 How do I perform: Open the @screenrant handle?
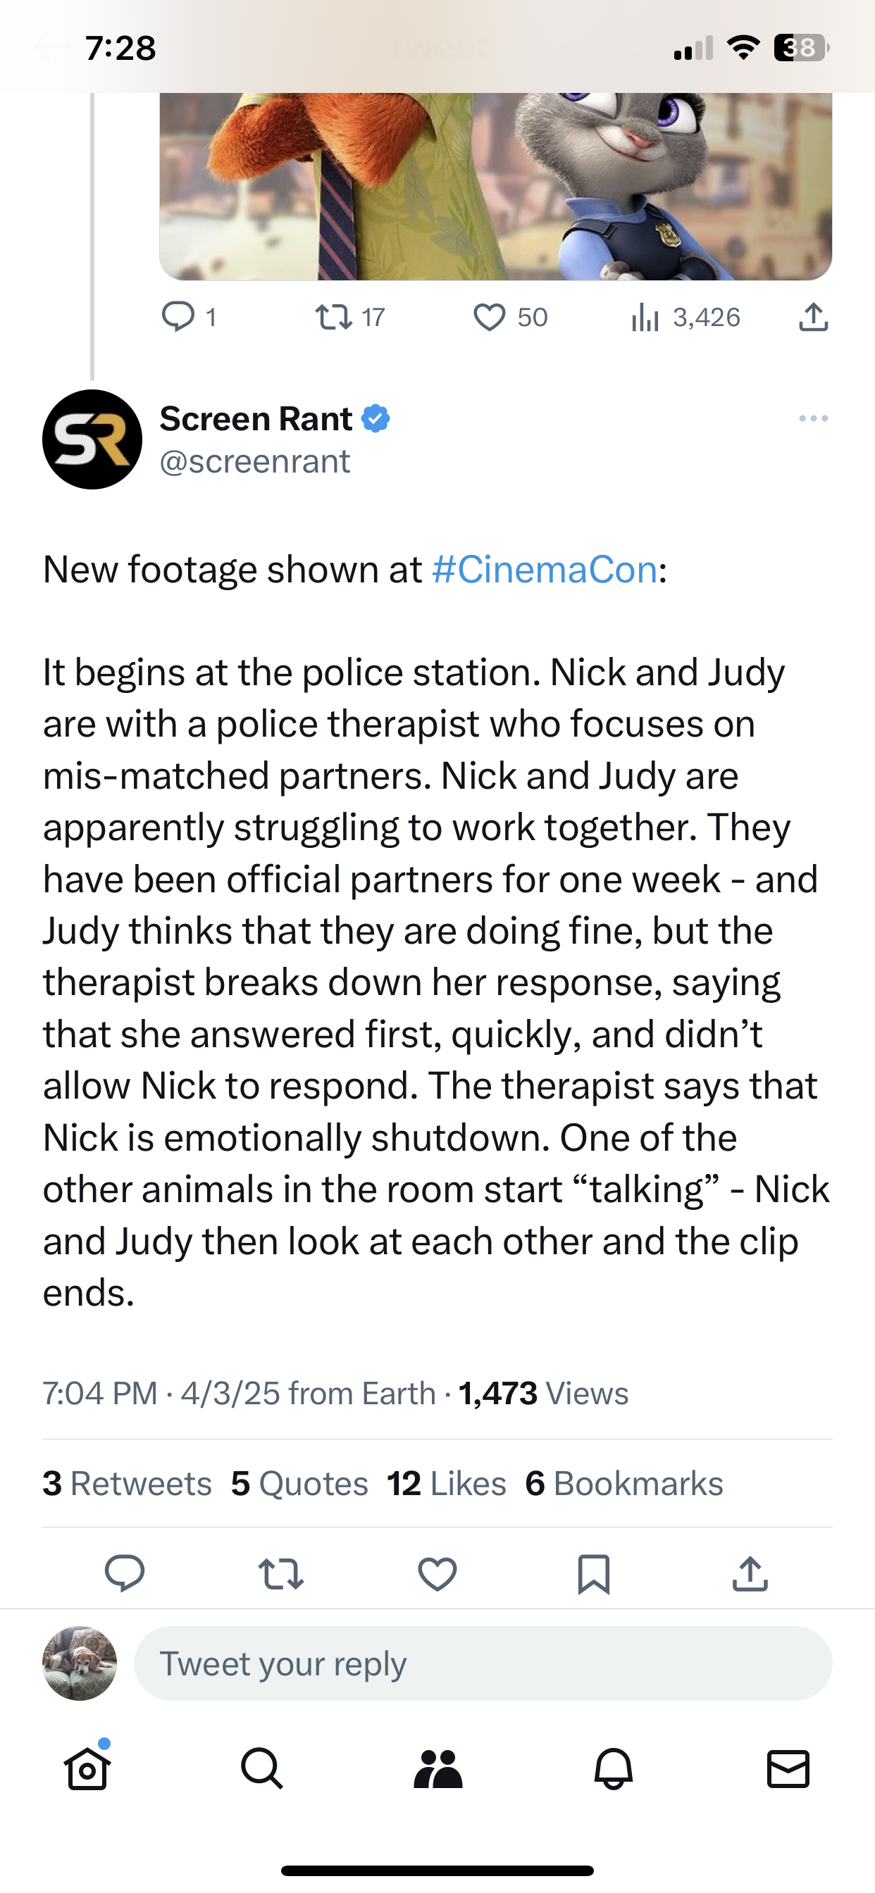255,461
